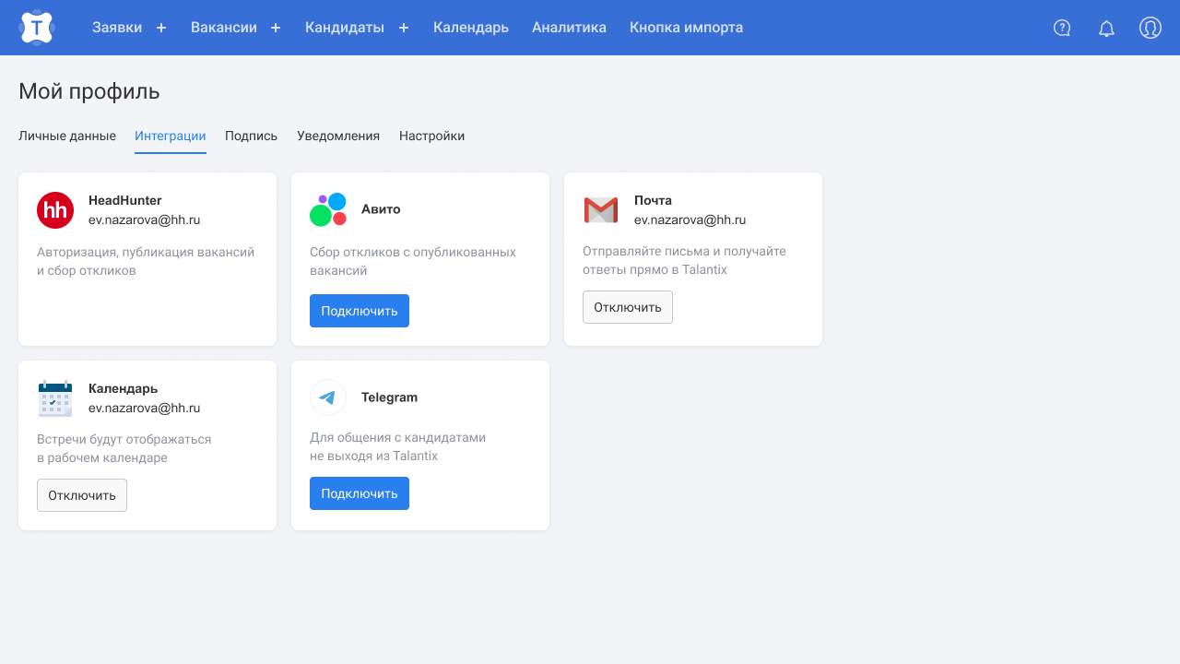This screenshot has width=1180, height=664.
Task: Click the HeadHunter hh logo
Action: coord(55,210)
